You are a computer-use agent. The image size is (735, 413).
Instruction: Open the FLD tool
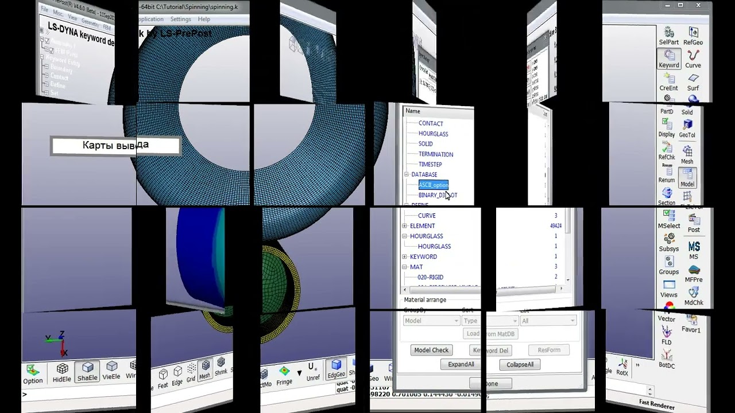667,336
